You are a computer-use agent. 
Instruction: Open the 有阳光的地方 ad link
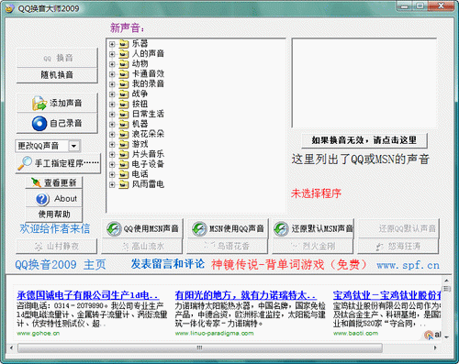[246, 295]
